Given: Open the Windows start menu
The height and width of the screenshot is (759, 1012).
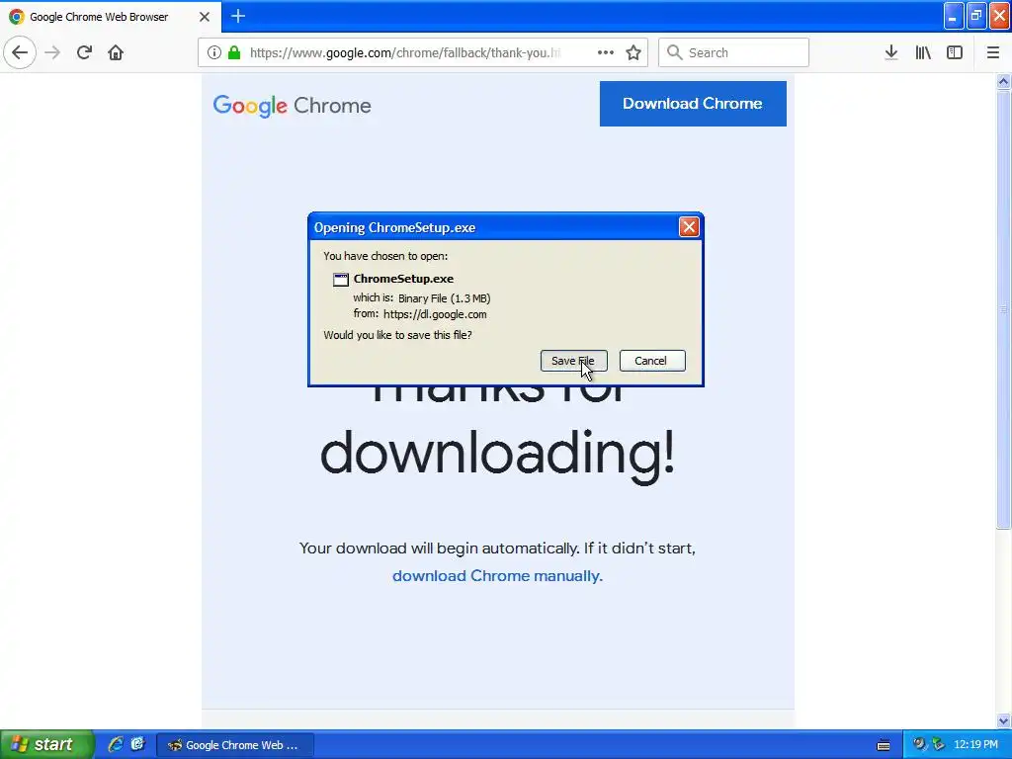Looking at the screenshot, I should coord(46,744).
